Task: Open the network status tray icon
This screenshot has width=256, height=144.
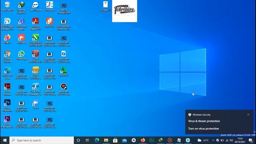Action: coord(227,140)
